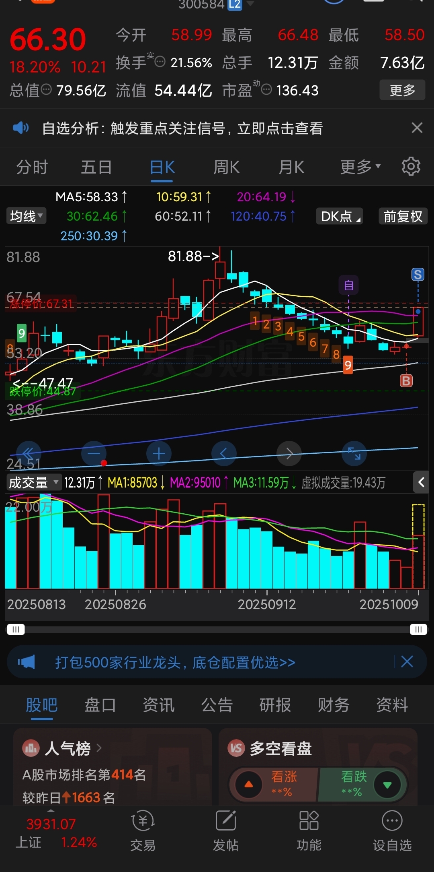Close the 自选分析 notification banner

coord(417,128)
